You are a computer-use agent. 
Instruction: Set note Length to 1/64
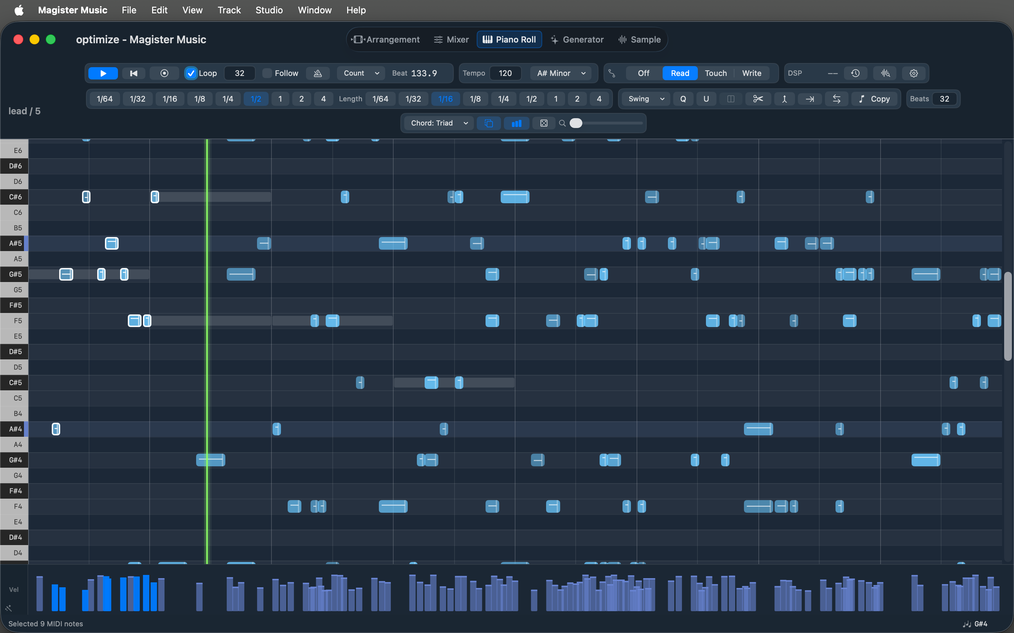tap(380, 99)
